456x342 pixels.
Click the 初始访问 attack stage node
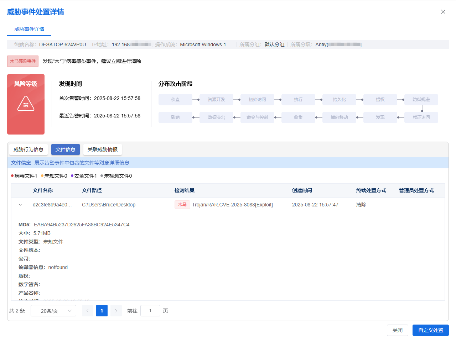(x=257, y=100)
